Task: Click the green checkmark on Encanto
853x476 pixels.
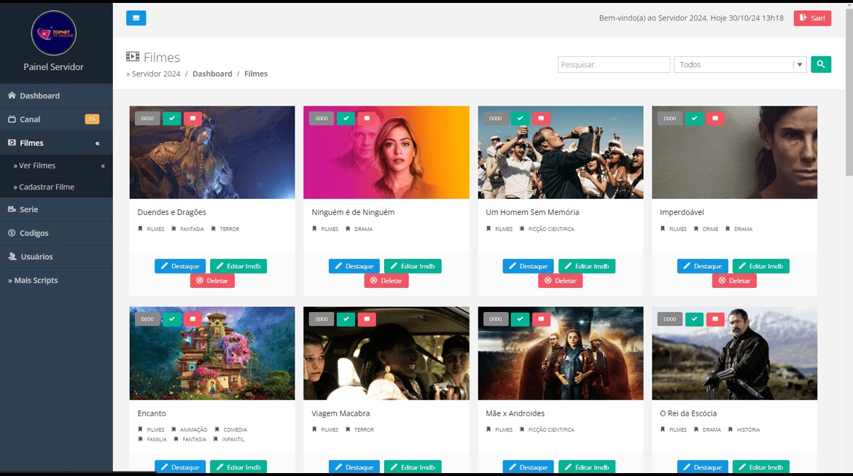Action: pos(172,319)
